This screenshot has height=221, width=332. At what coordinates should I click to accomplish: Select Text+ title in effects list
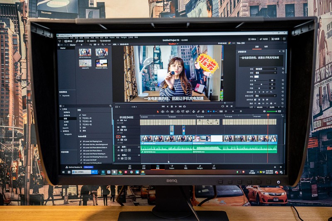pyautogui.click(x=84, y=115)
